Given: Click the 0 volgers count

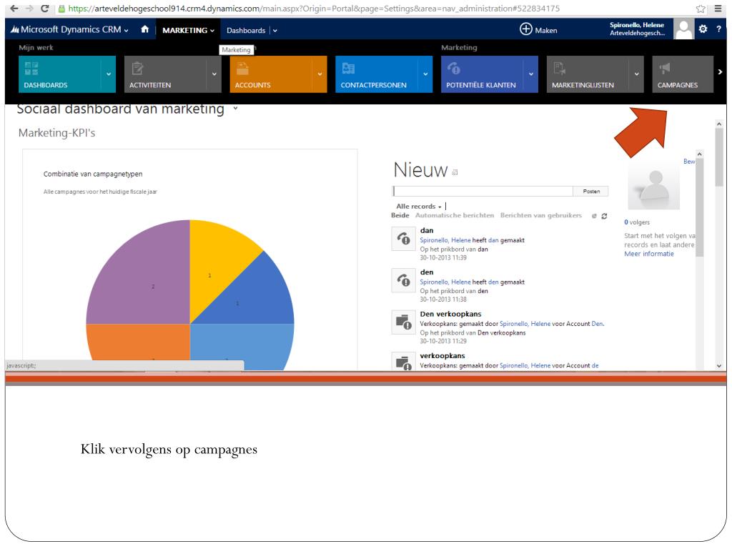Looking at the screenshot, I should tap(637, 222).
